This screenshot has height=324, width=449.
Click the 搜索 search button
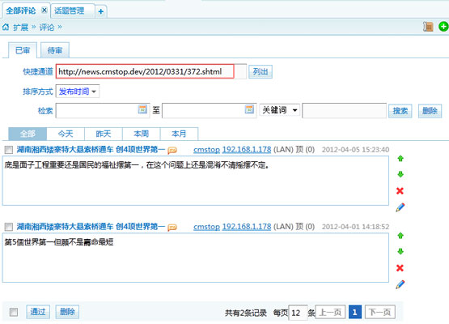click(x=400, y=111)
